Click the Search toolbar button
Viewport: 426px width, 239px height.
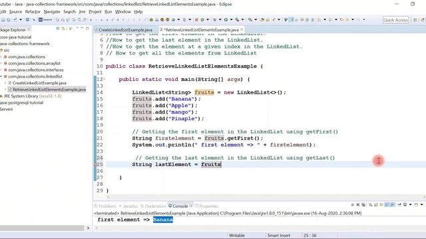click(x=45, y=20)
